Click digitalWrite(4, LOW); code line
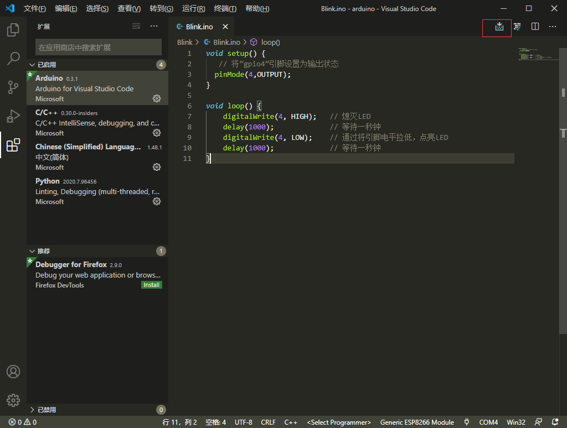The height and width of the screenshot is (428, 567). [x=267, y=137]
